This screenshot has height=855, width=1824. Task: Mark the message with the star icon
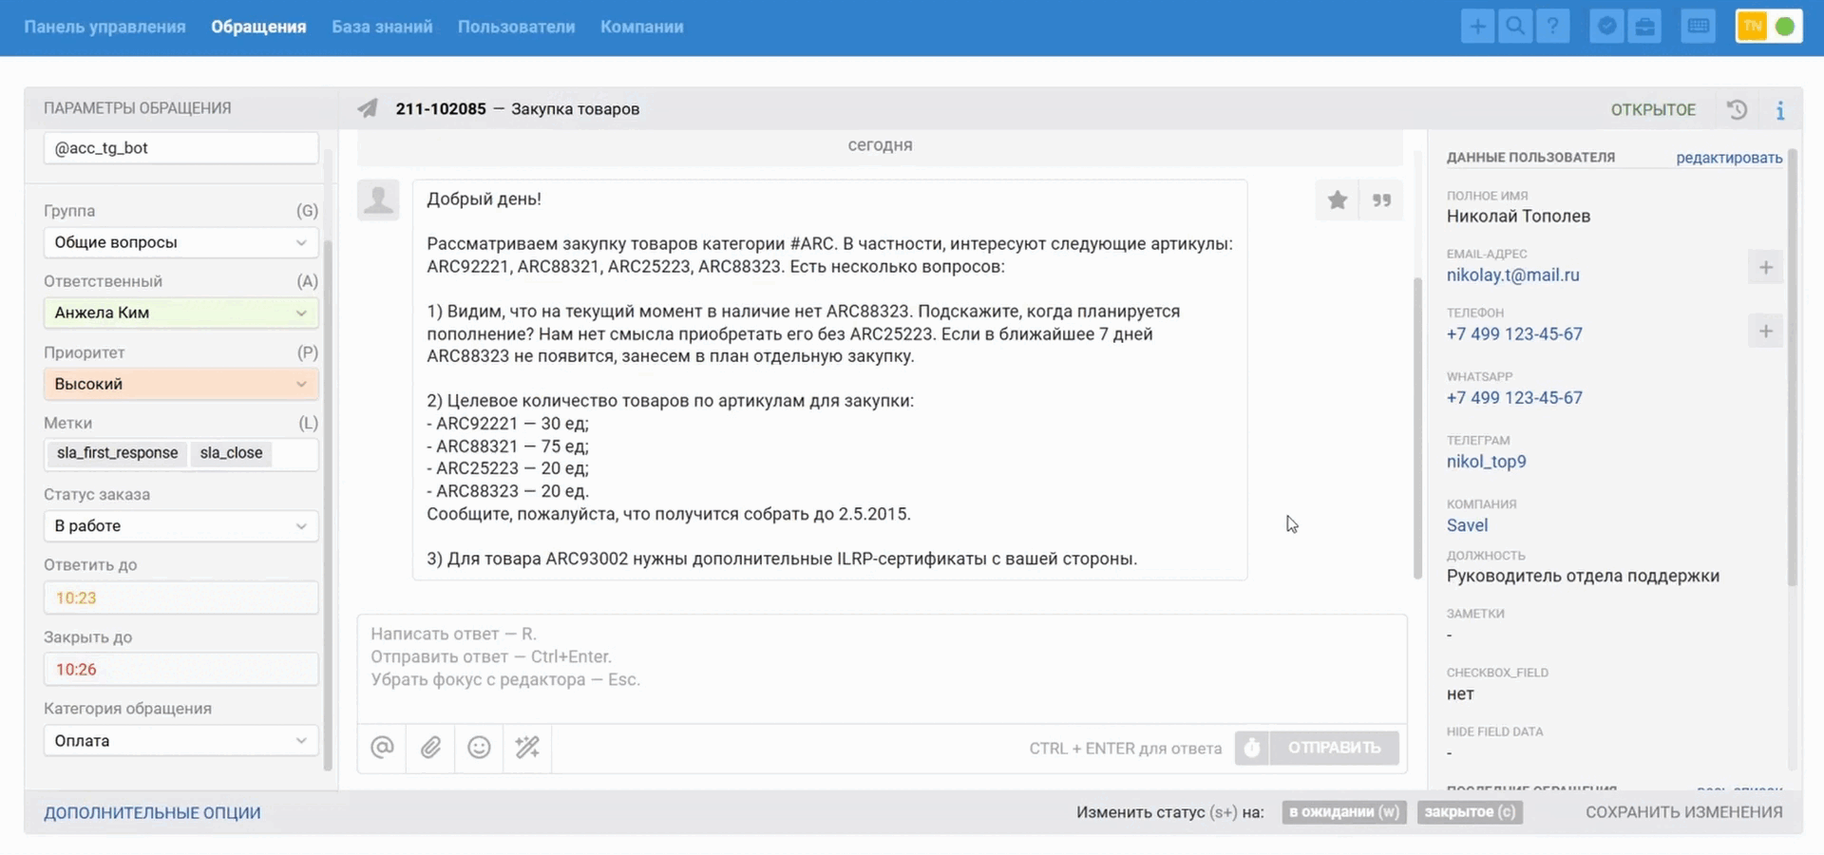(x=1338, y=199)
